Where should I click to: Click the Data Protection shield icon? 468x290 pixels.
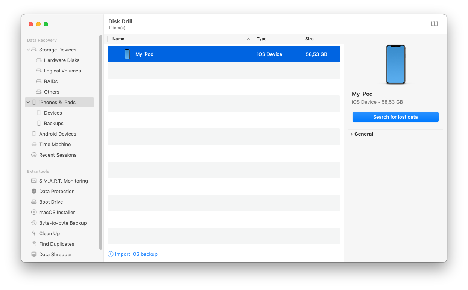(x=34, y=191)
